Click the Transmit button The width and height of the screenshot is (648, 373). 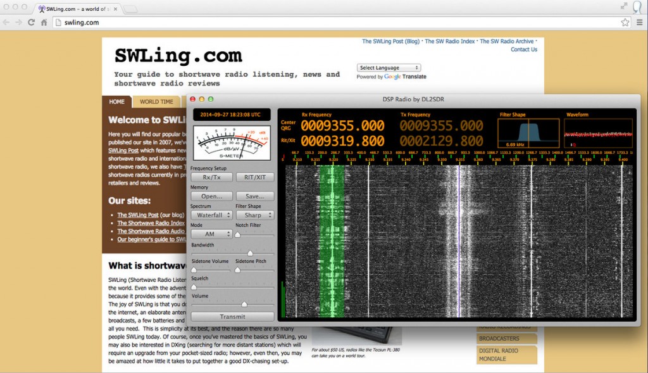pyautogui.click(x=232, y=317)
